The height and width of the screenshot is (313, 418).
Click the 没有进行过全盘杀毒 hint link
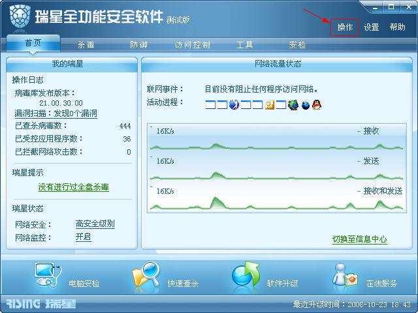click(x=74, y=187)
